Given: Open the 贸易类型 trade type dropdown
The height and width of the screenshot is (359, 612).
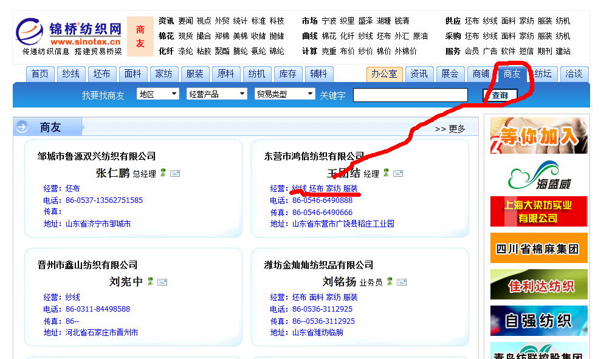Looking at the screenshot, I should coord(284,94).
